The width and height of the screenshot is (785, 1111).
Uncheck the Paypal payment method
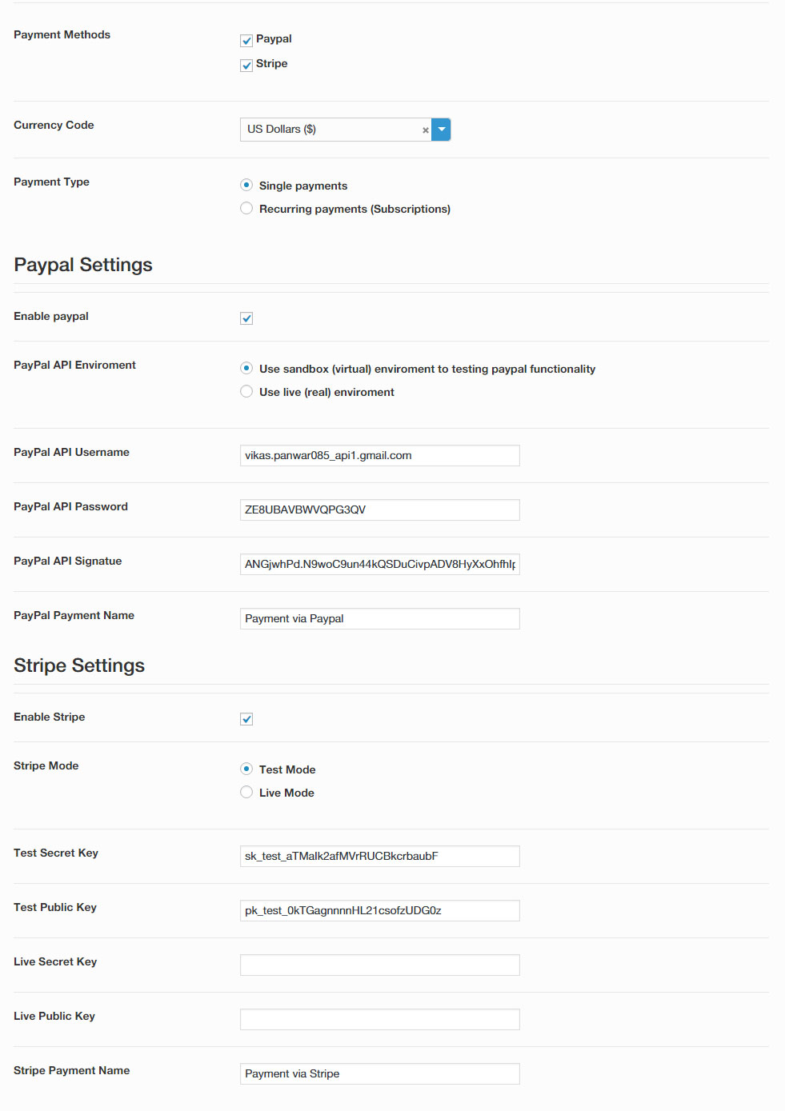pyautogui.click(x=246, y=41)
